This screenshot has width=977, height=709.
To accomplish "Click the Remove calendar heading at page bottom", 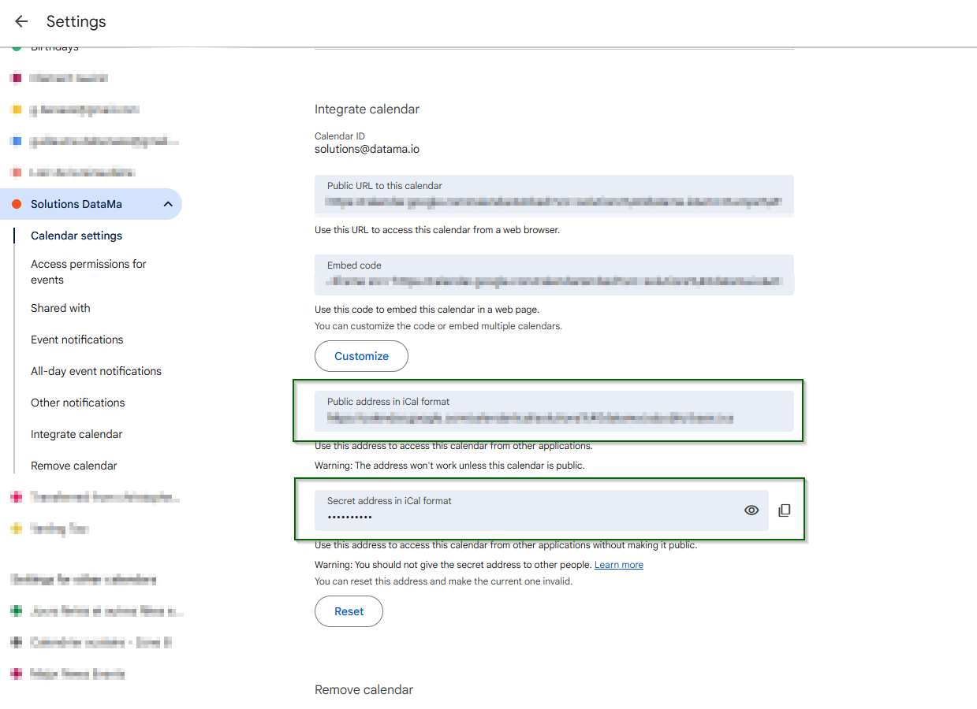I will coord(364,689).
